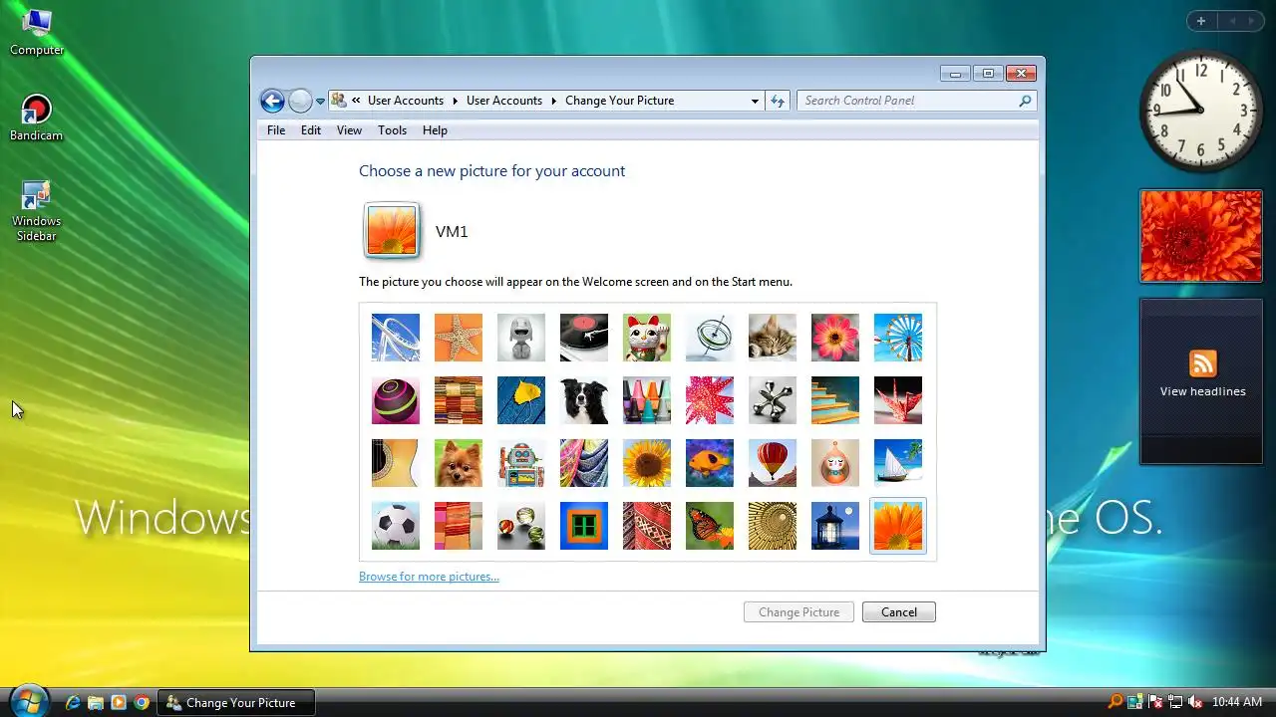Open the recent pages dropdown arrow
Viewport: 1276px width, 717px height.
pyautogui.click(x=320, y=102)
